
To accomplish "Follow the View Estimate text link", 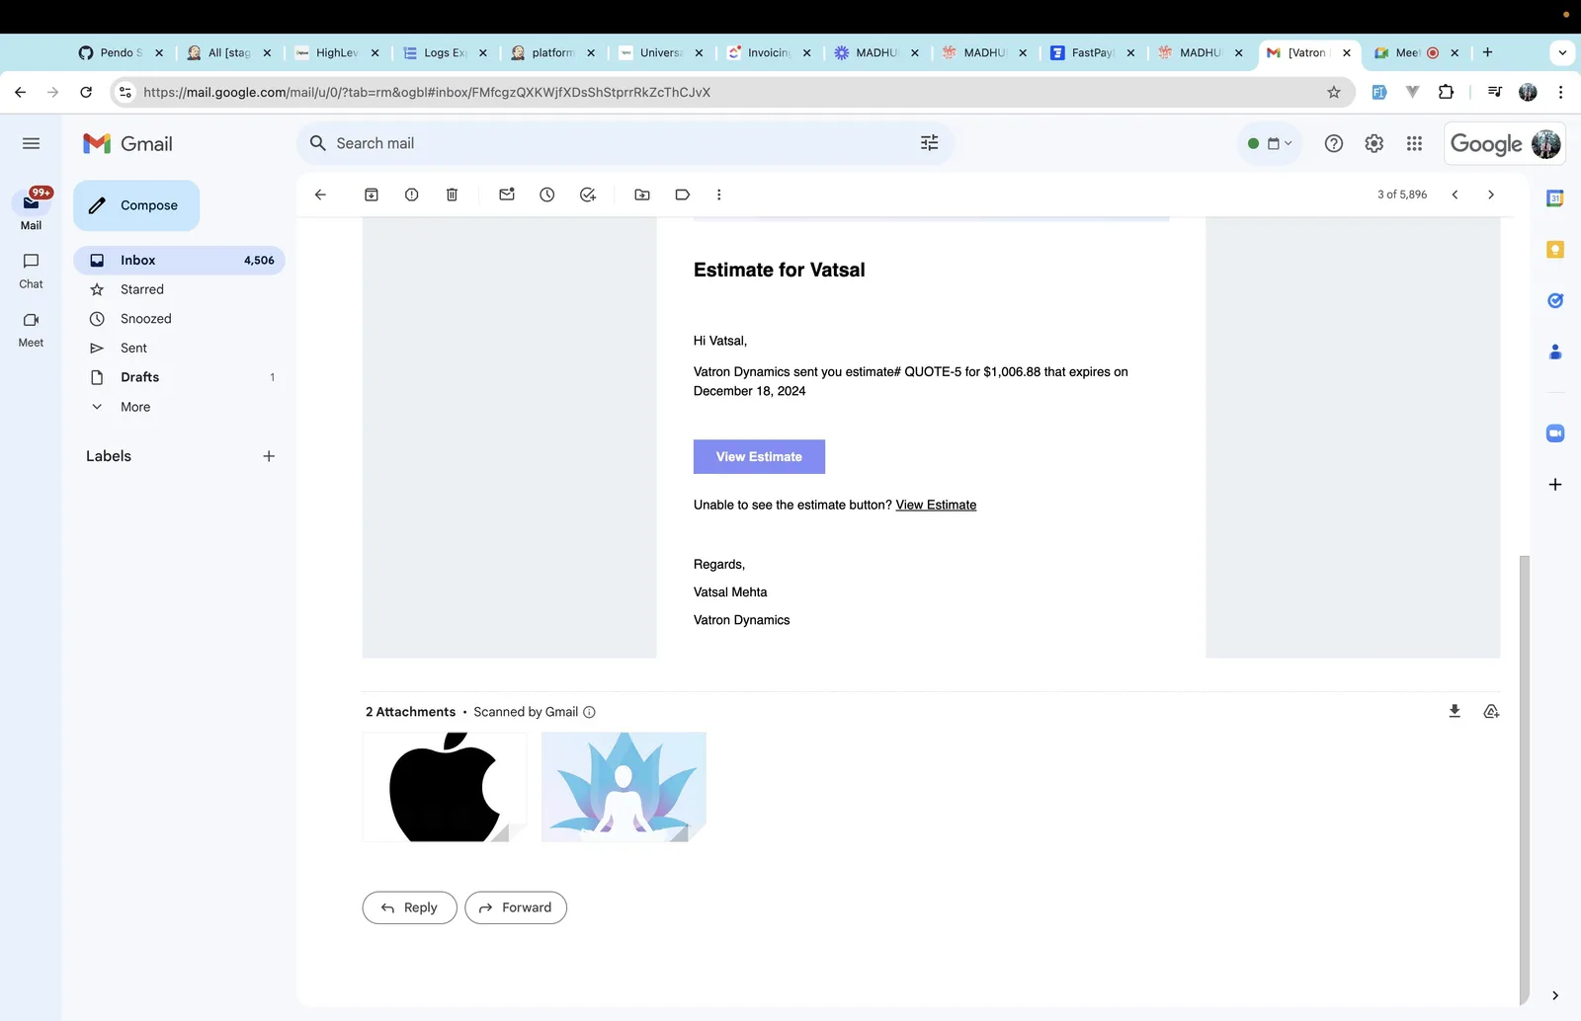I will [x=936, y=506].
